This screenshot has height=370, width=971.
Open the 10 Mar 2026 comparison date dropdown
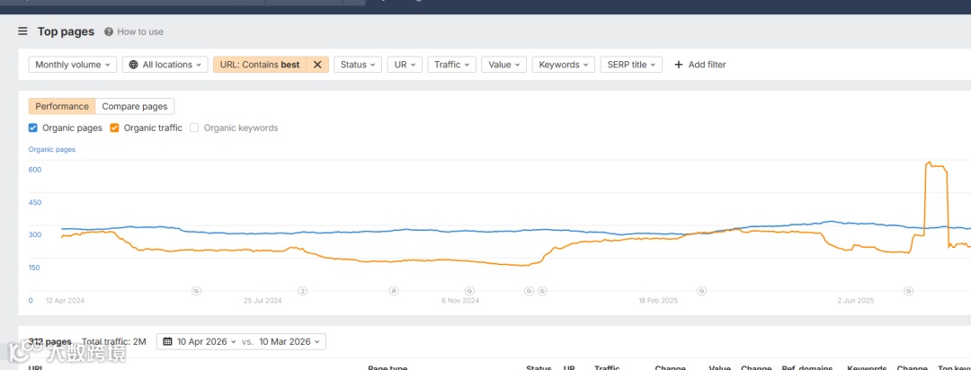pos(290,341)
